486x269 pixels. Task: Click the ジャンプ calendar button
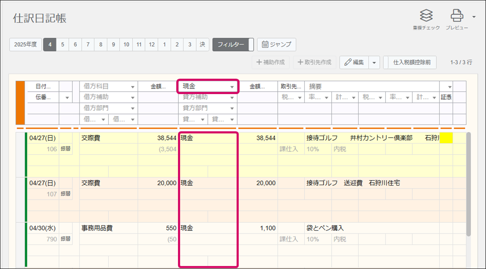click(x=276, y=44)
